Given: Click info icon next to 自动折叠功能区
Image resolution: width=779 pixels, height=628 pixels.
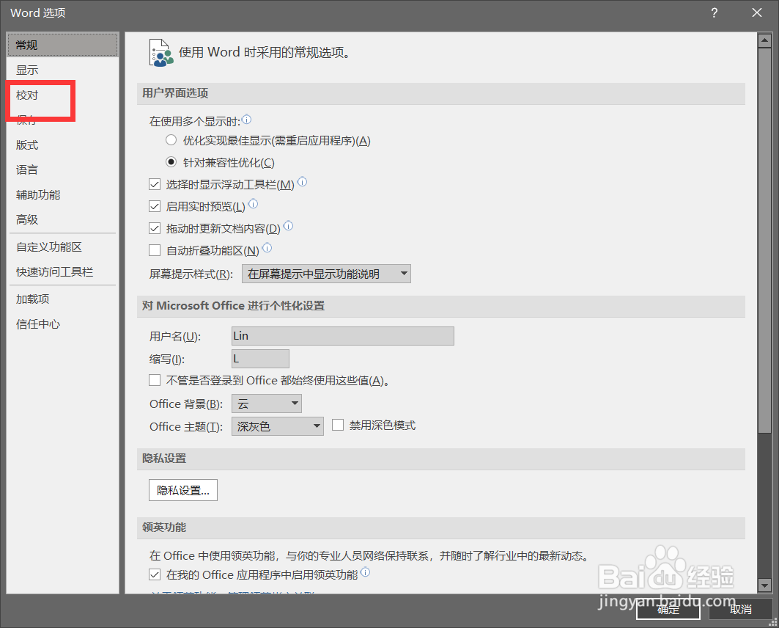Looking at the screenshot, I should 267,248.
